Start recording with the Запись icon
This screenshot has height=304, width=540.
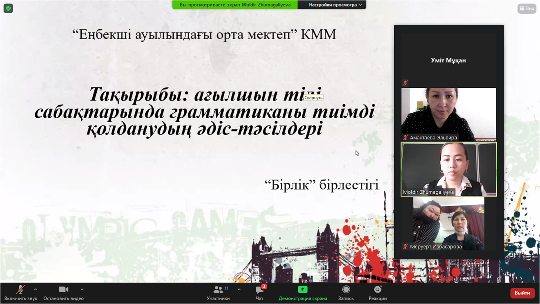[345, 289]
